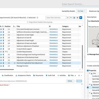Select the Massage function row title
Screen dimensions: 99x99
(22, 66)
